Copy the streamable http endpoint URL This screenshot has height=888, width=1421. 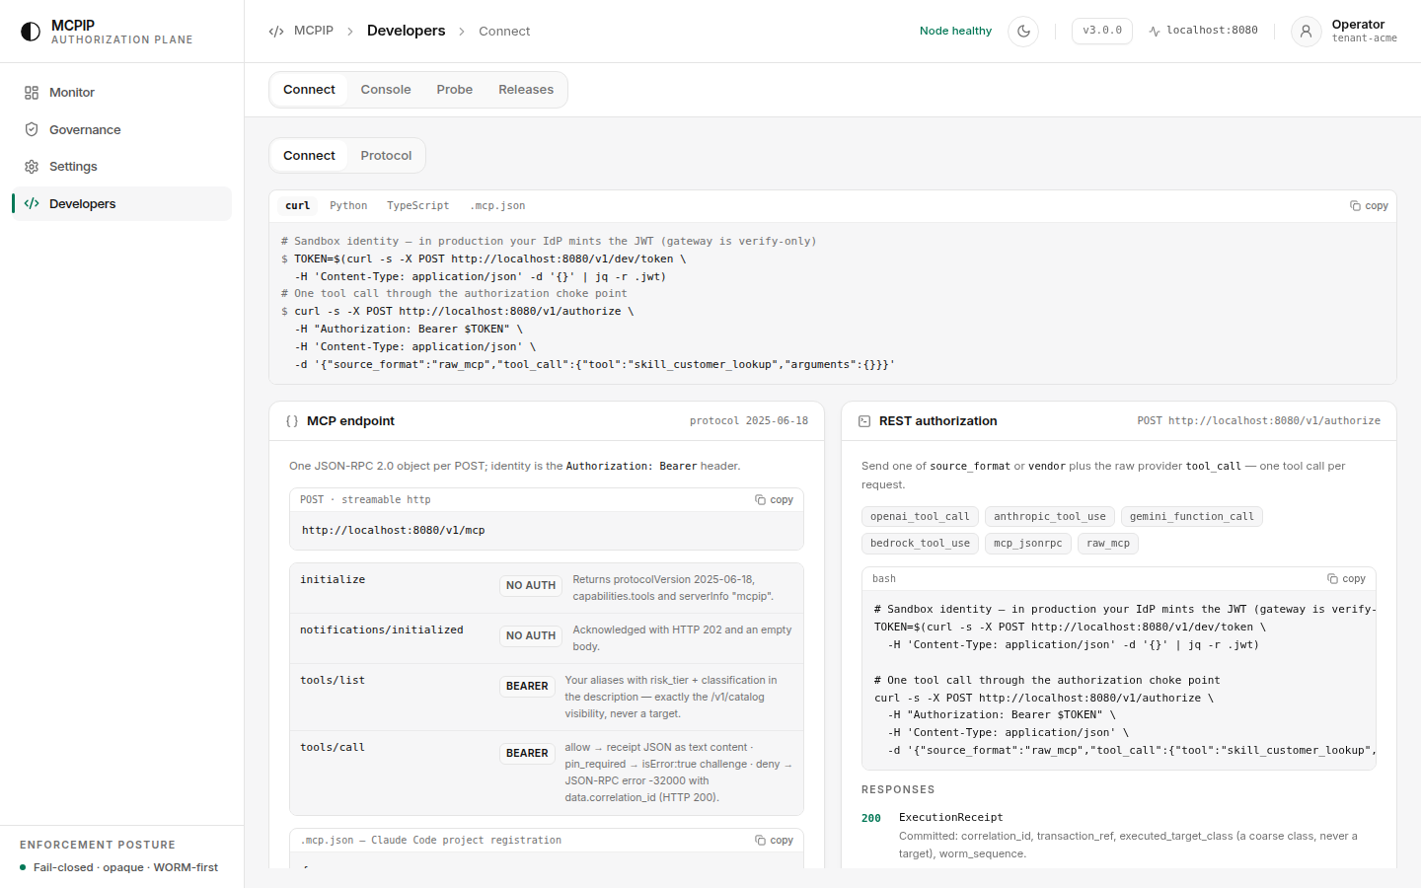tap(774, 500)
